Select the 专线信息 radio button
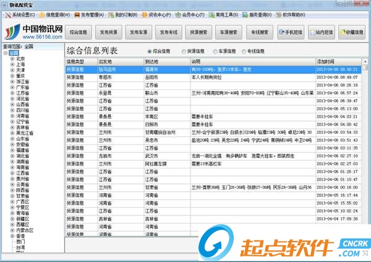This screenshot has height=262, width=371. tap(244, 51)
